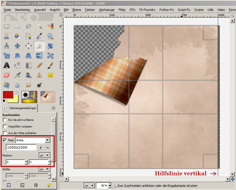Open the Ebene menu

point(77,9)
